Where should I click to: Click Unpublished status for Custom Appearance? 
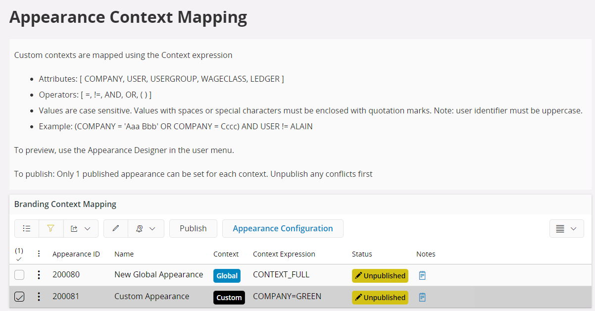pyautogui.click(x=380, y=298)
